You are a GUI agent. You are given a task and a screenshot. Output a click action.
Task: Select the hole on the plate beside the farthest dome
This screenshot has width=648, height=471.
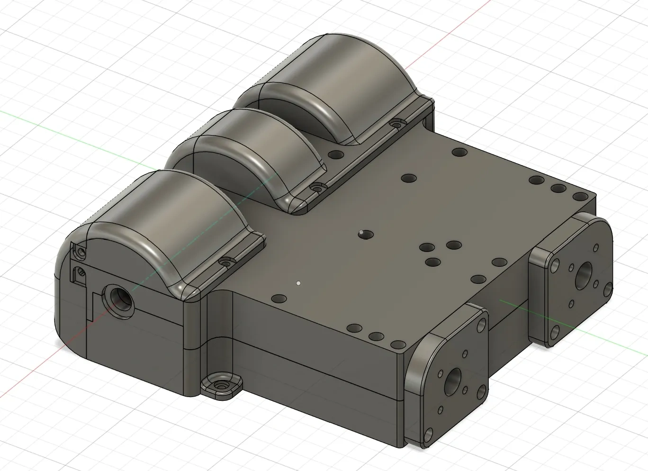337,155
